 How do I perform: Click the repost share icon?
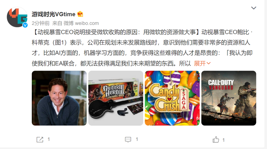40,140
